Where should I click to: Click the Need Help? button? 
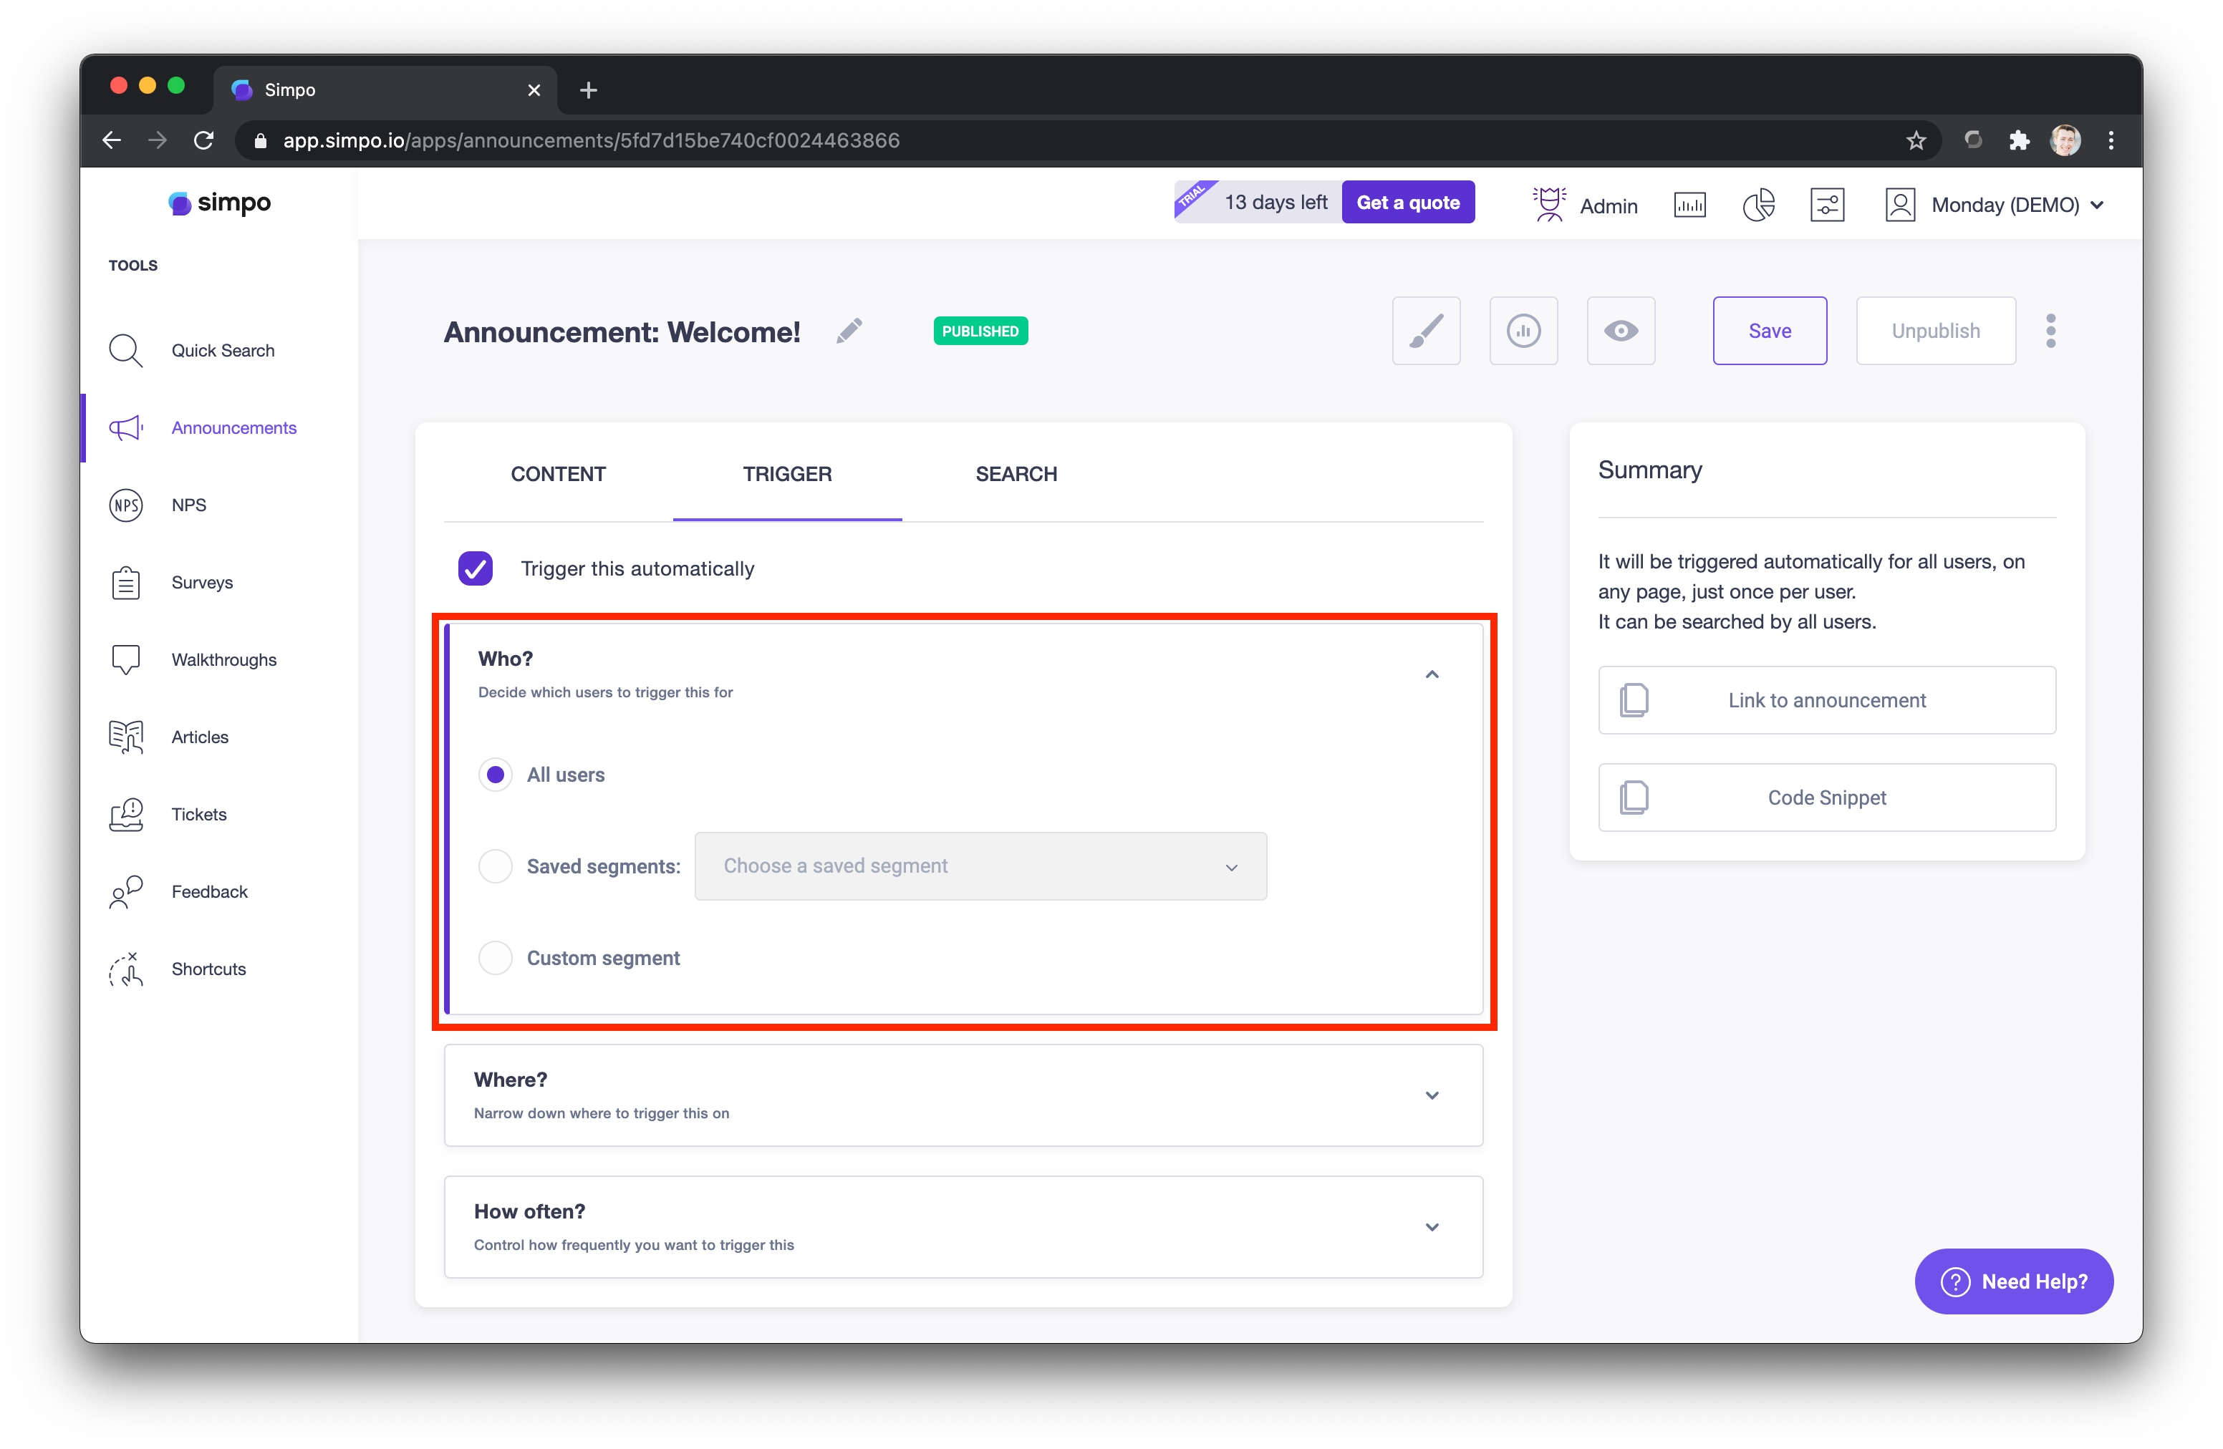2014,1281
